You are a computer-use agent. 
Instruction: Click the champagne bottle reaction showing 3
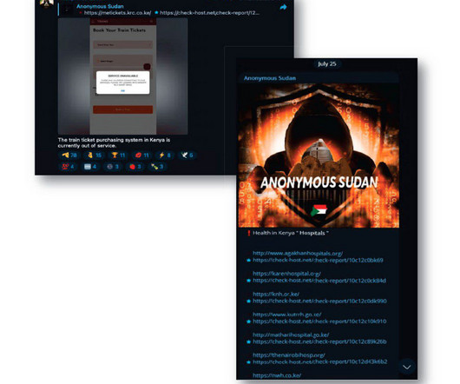point(157,167)
